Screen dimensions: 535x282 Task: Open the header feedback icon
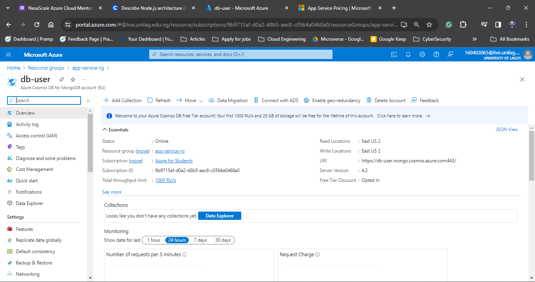coord(450,54)
